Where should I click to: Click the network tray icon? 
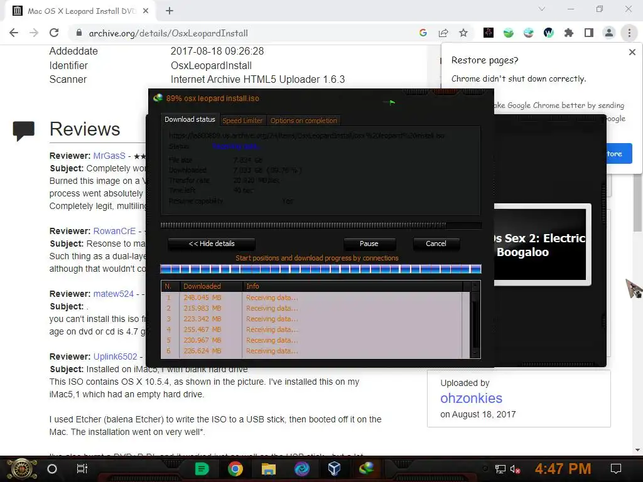point(500,469)
